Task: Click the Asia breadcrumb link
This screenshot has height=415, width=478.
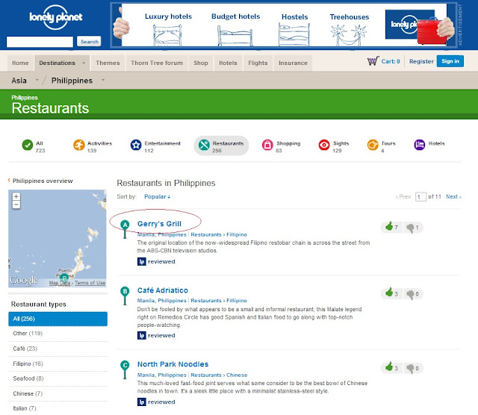Action: coord(19,81)
